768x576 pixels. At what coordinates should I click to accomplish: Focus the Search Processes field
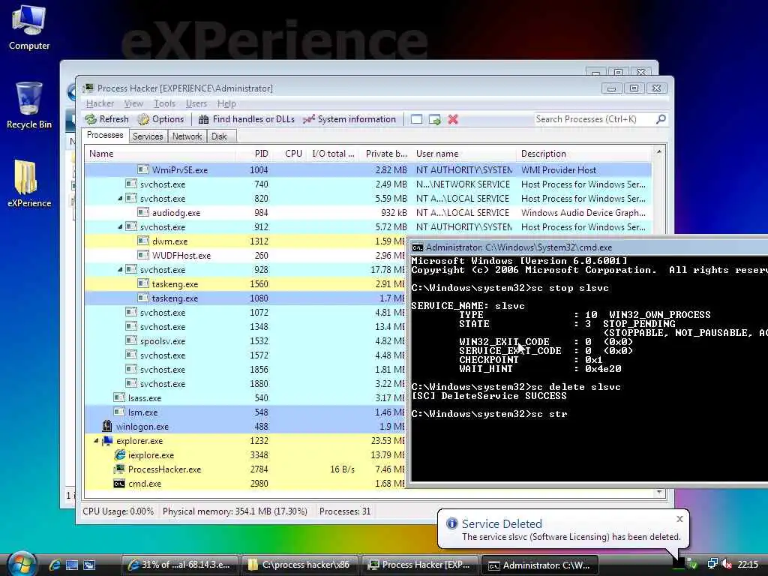[594, 119]
